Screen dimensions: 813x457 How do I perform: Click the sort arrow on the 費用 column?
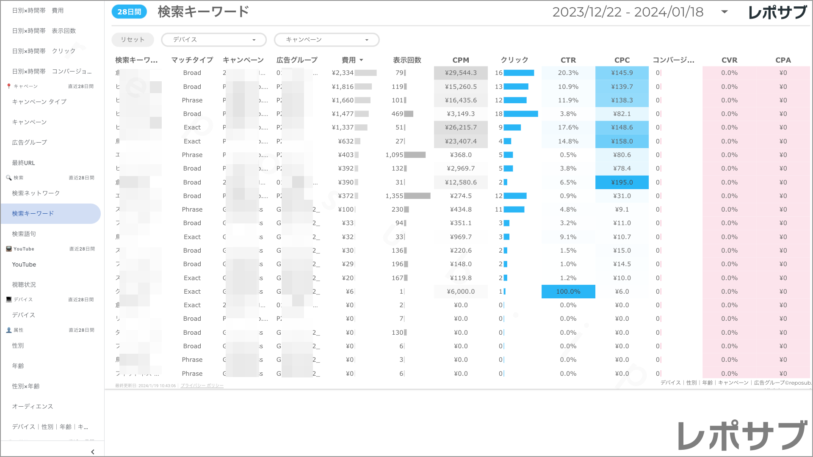pyautogui.click(x=362, y=60)
